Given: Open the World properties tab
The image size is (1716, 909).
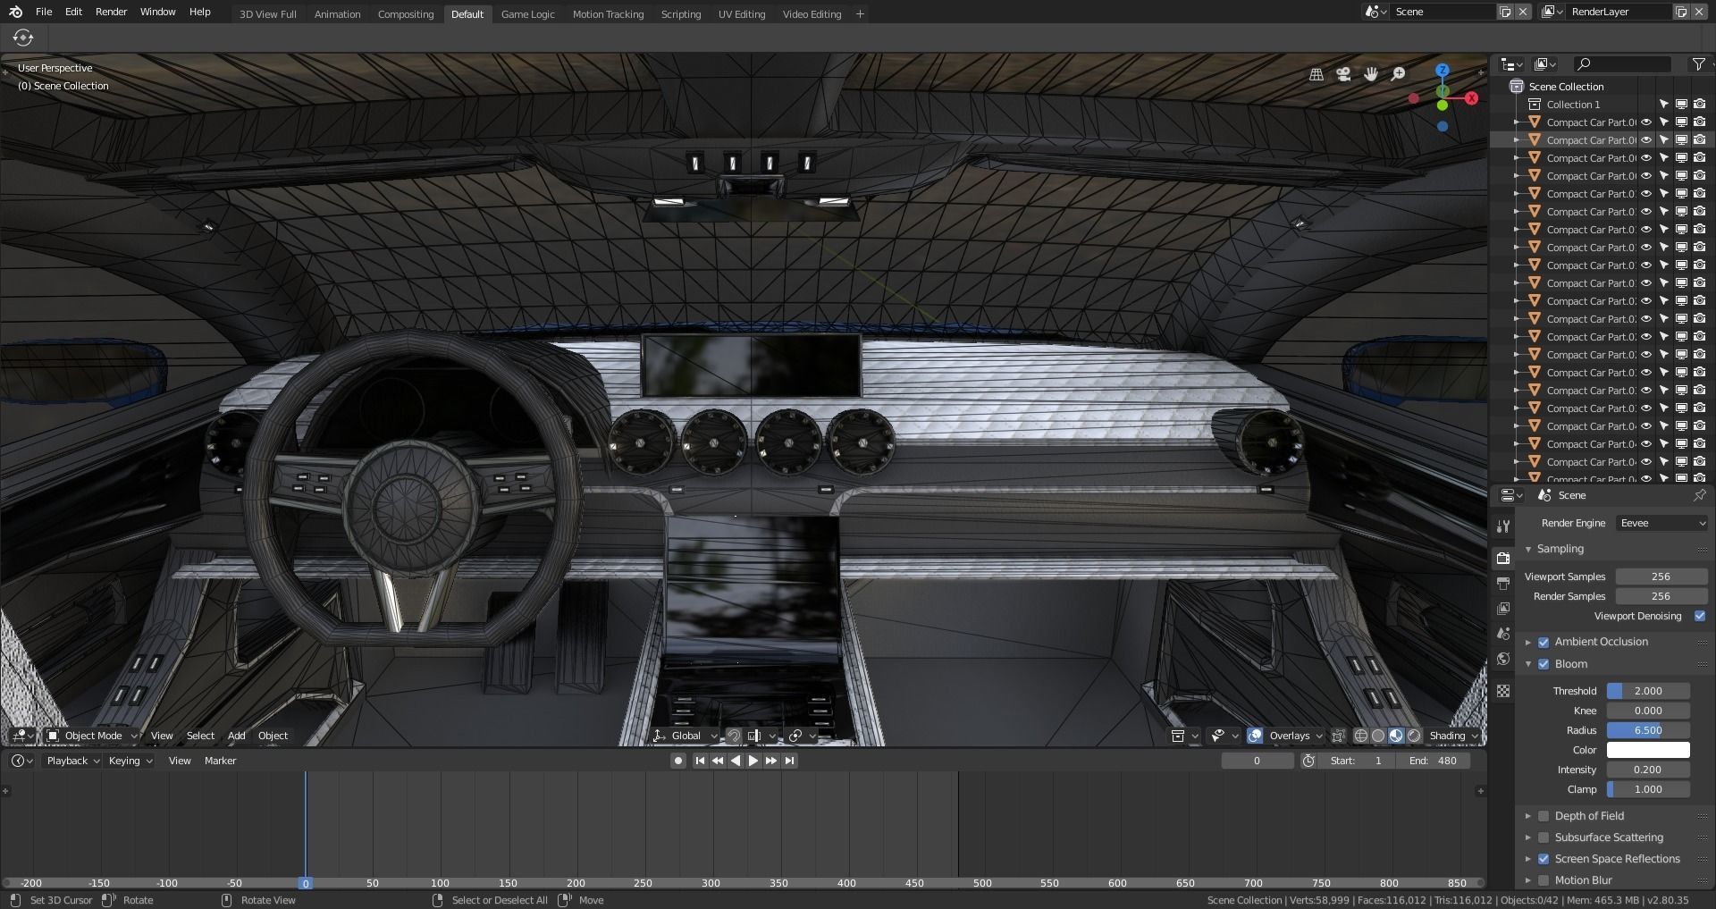Looking at the screenshot, I should pyautogui.click(x=1503, y=659).
